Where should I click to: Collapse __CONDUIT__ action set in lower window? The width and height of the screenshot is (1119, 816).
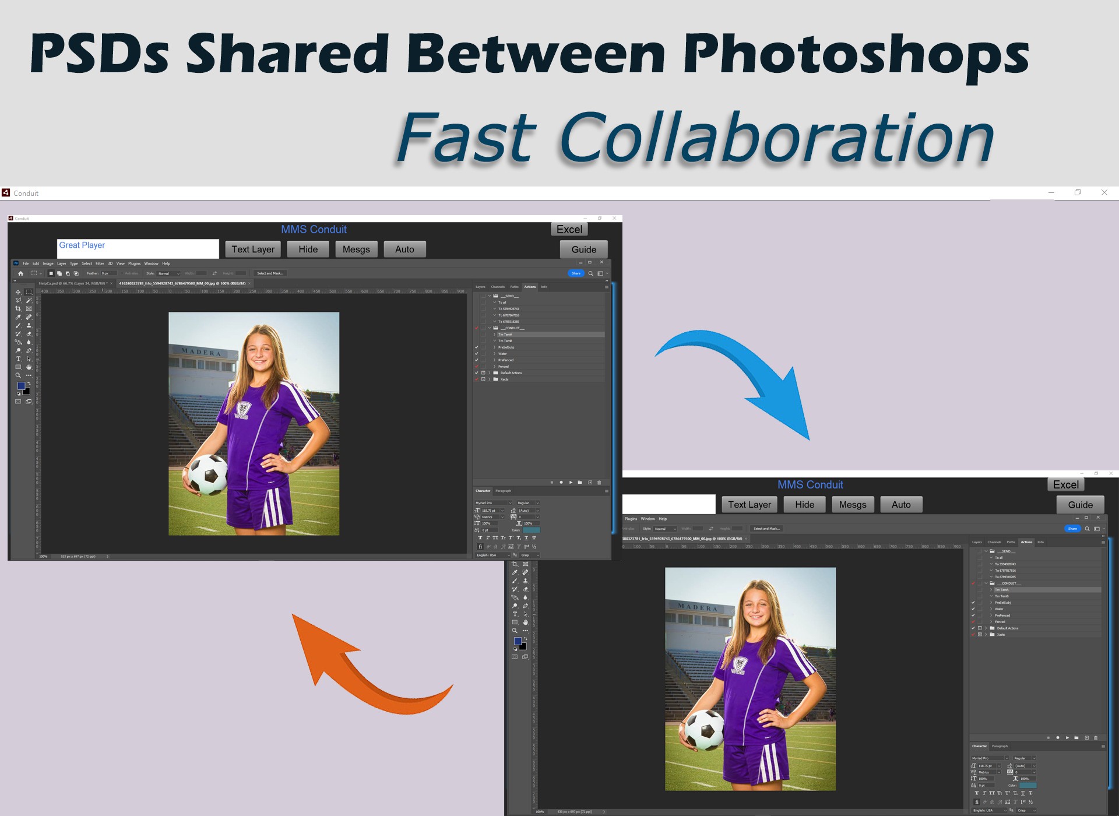(986, 583)
